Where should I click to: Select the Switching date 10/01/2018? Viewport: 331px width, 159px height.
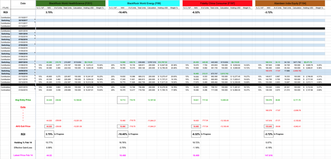point(23,34)
